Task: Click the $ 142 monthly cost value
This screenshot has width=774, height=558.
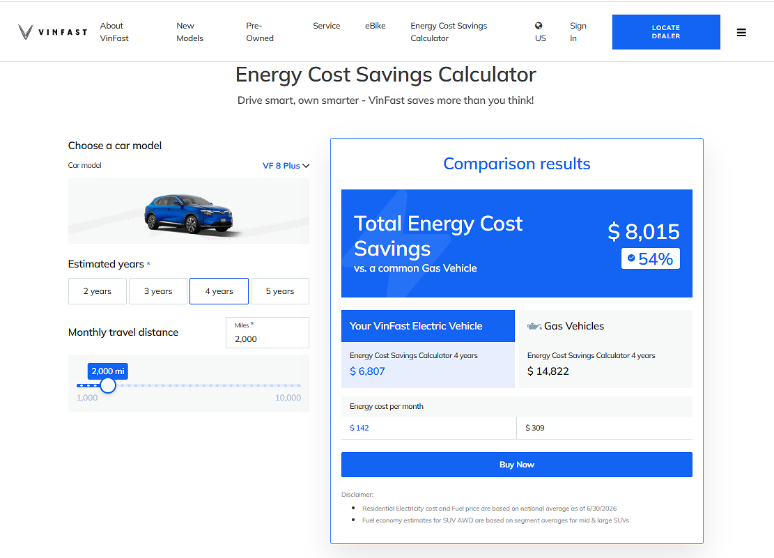Action: click(x=359, y=428)
